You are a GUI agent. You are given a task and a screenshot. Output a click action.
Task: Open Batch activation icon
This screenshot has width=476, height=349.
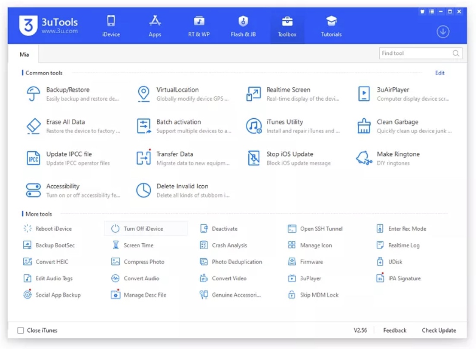coord(143,126)
